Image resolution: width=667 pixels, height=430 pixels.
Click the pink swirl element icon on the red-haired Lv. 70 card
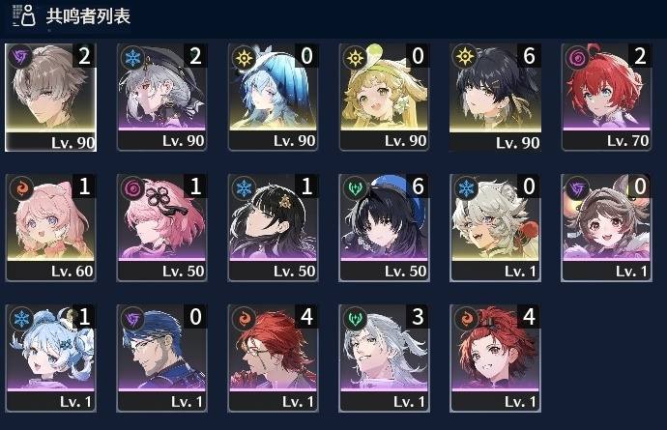pyautogui.click(x=577, y=57)
